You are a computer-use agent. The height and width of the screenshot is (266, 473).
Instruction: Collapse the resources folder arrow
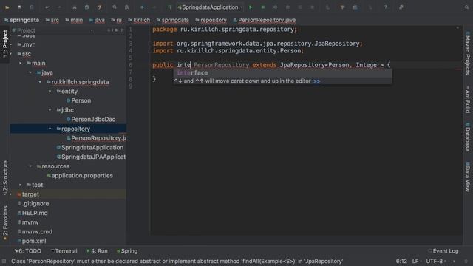(30, 166)
